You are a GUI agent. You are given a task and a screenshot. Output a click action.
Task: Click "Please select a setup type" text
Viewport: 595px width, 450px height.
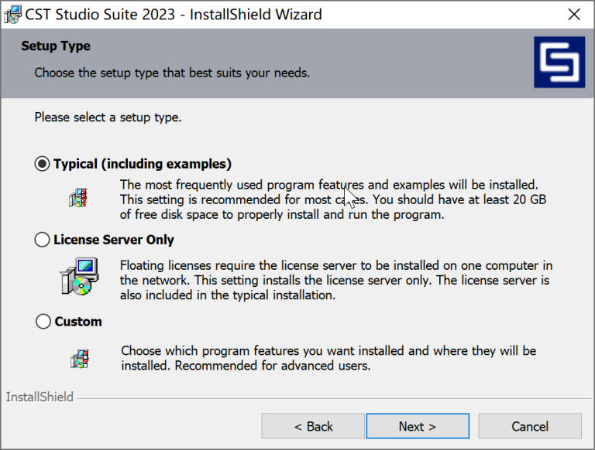coord(108,118)
